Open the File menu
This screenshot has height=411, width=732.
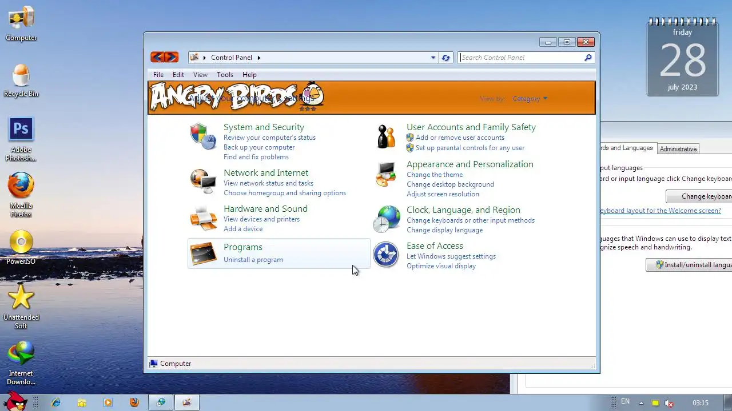(x=158, y=75)
